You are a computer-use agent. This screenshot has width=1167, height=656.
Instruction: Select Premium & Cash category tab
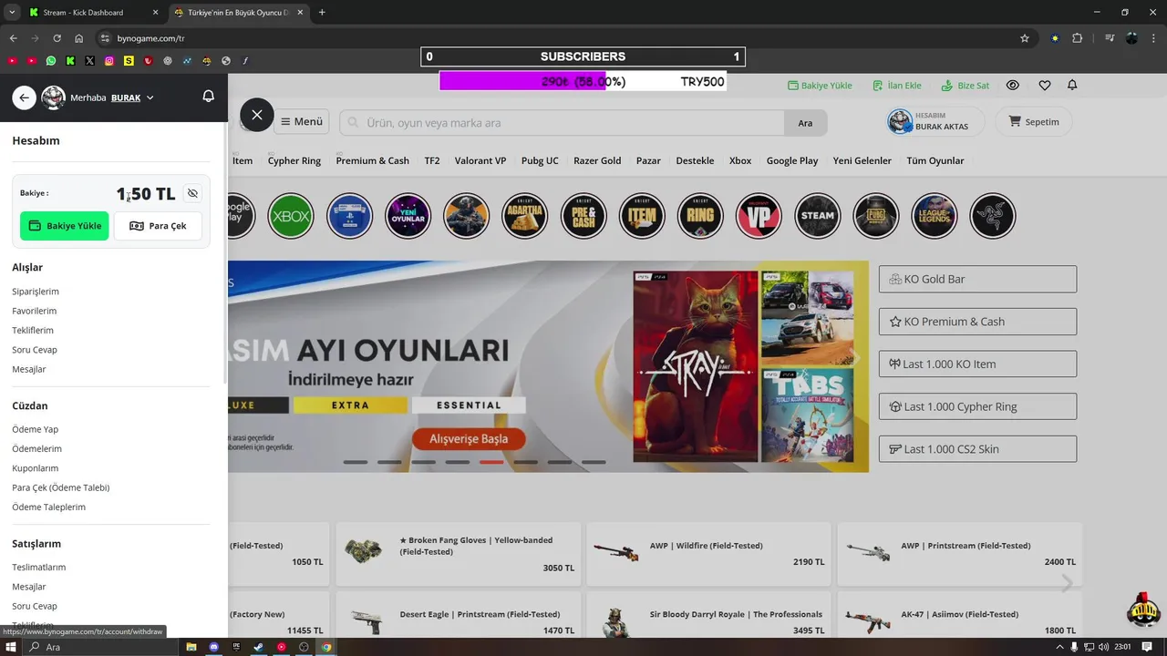[373, 160]
